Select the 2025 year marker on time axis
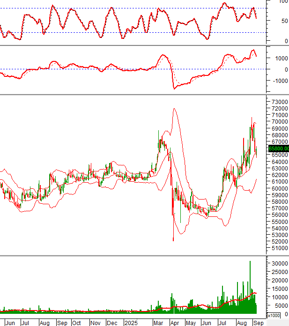 [x=131, y=323]
